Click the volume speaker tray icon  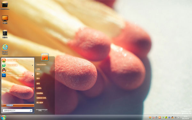(179, 117)
